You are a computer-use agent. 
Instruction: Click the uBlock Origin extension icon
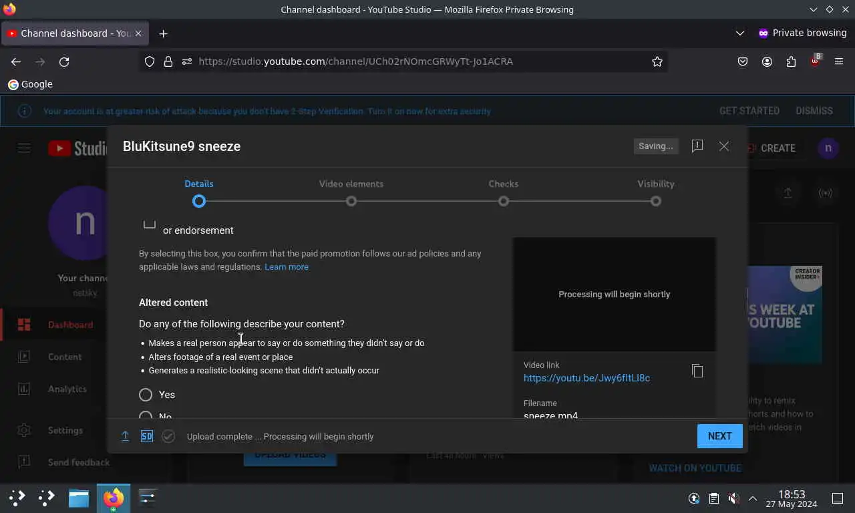coord(815,61)
